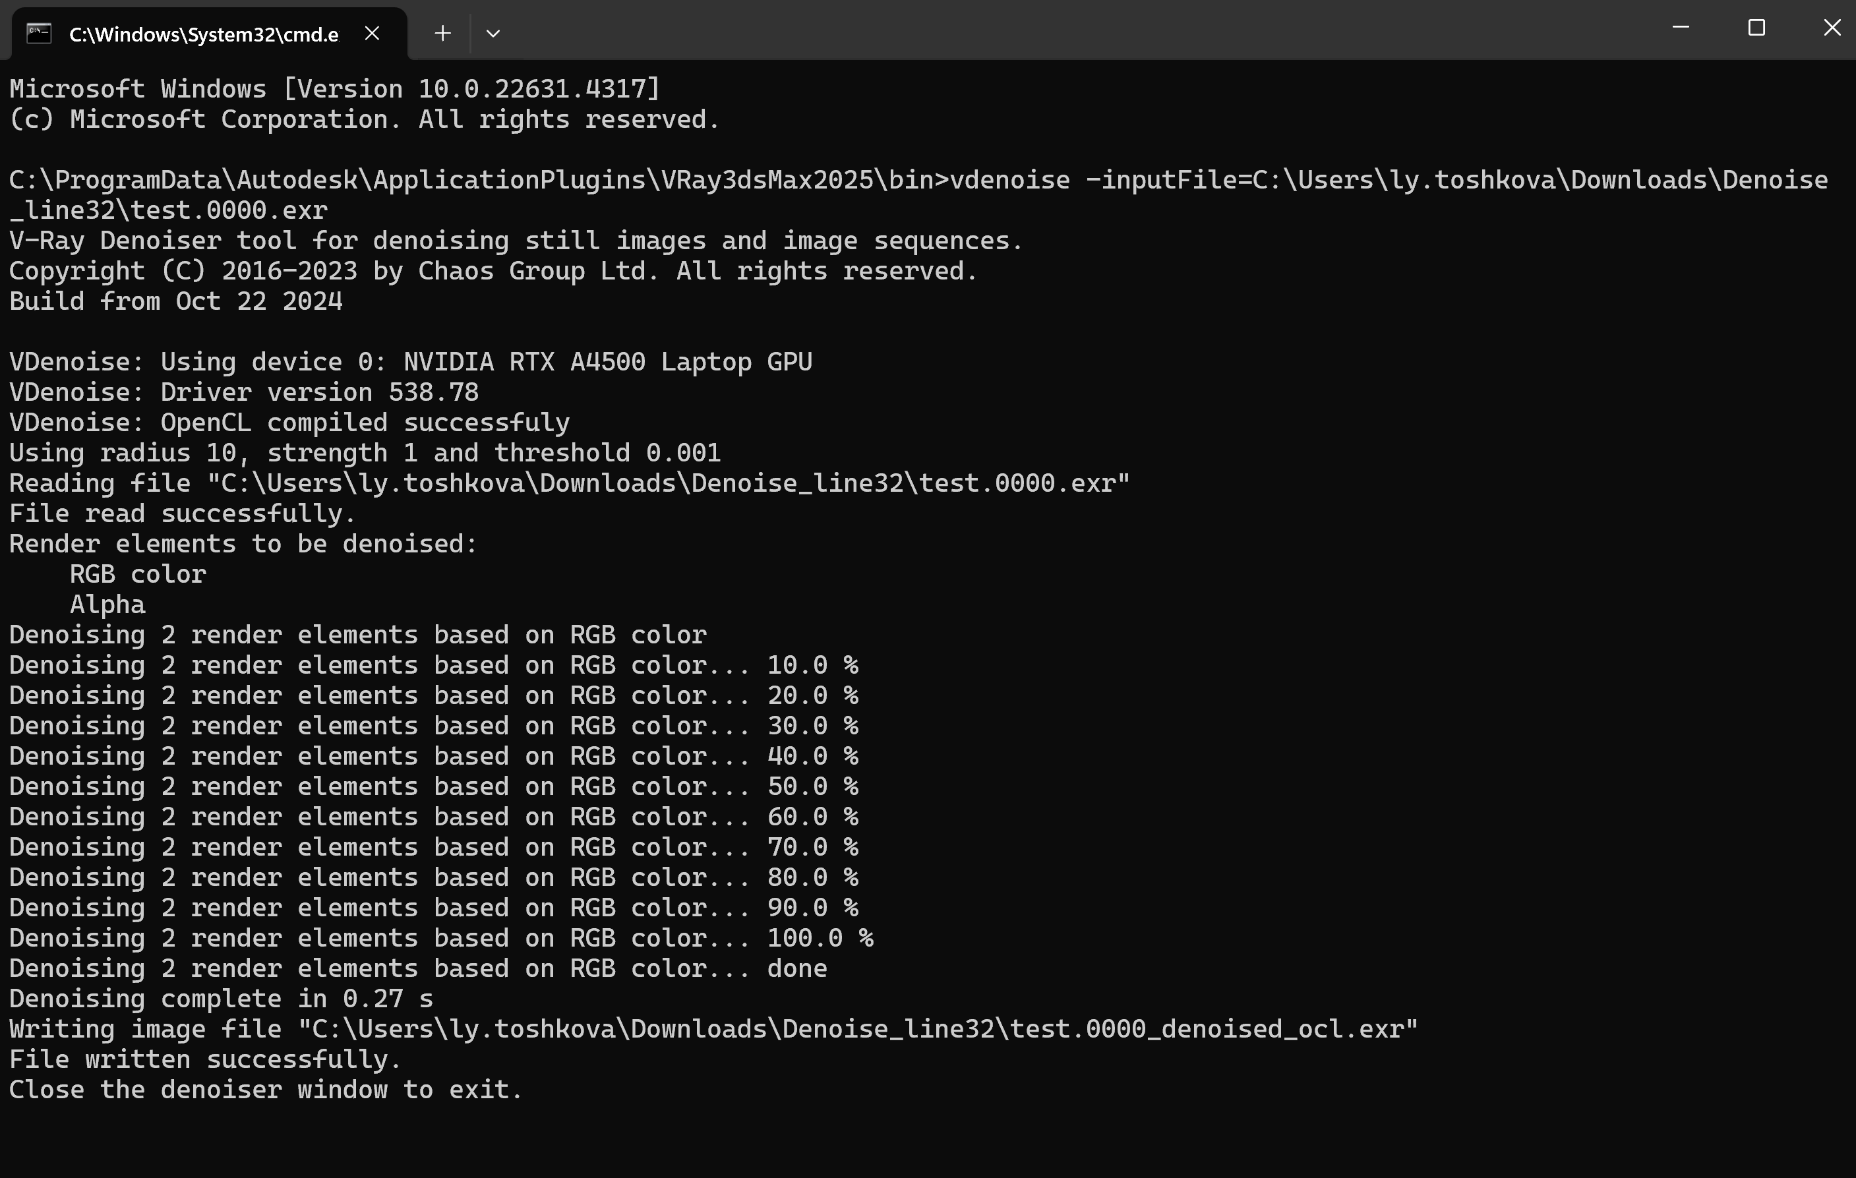Click the 'Using radius 10, strength 1' line

click(x=365, y=453)
